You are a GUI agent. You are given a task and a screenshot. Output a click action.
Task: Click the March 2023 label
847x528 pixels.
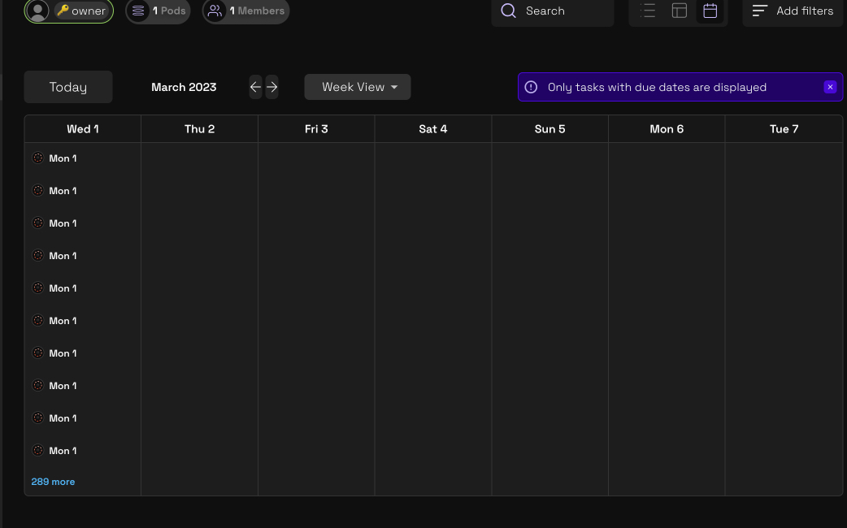click(x=184, y=87)
